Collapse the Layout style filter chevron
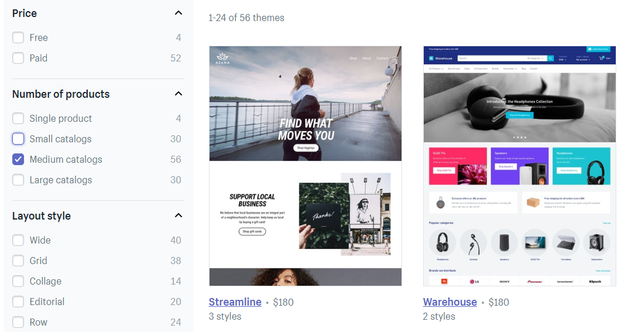The height and width of the screenshot is (332, 621). click(179, 215)
